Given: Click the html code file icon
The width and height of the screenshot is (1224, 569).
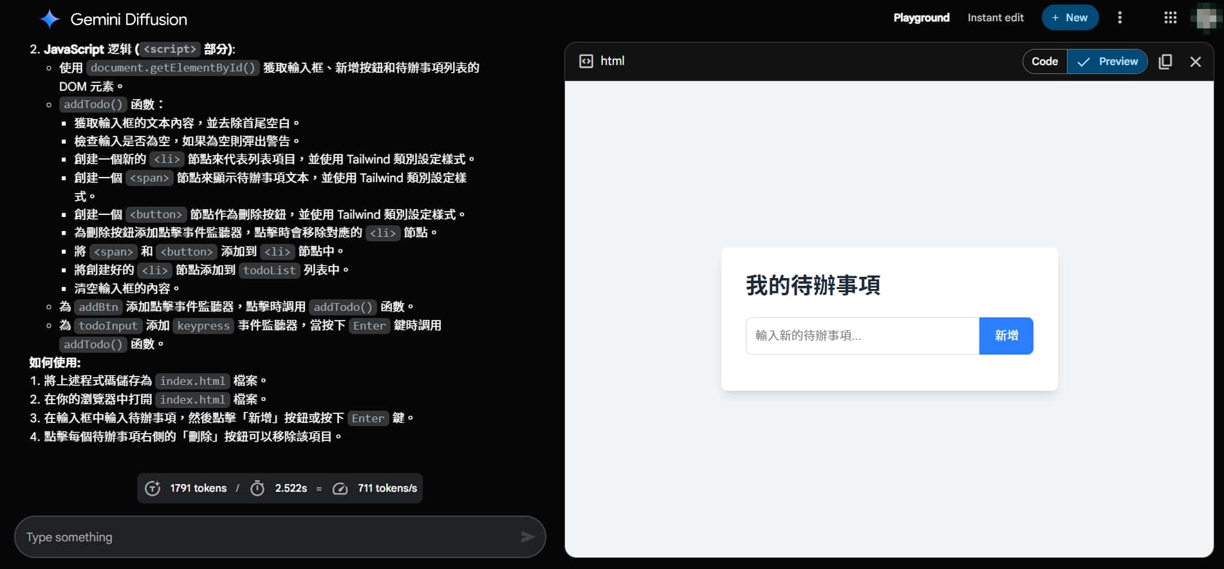Looking at the screenshot, I should (x=586, y=61).
